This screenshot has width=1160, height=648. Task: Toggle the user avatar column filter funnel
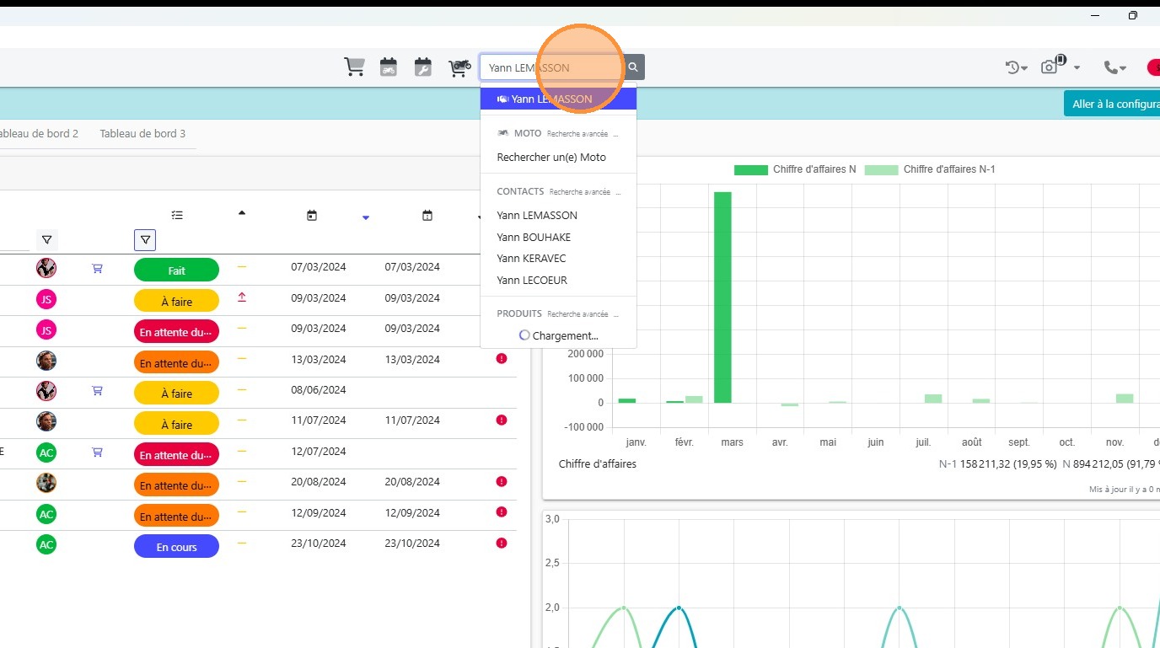(x=46, y=240)
